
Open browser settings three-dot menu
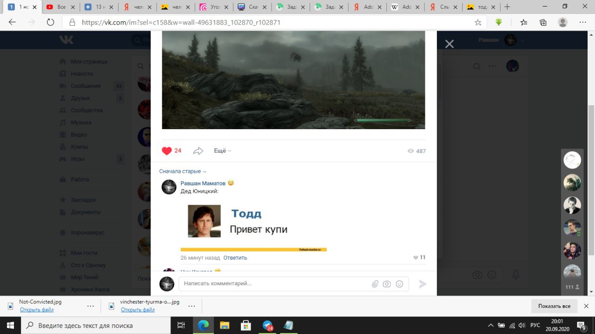582,22
